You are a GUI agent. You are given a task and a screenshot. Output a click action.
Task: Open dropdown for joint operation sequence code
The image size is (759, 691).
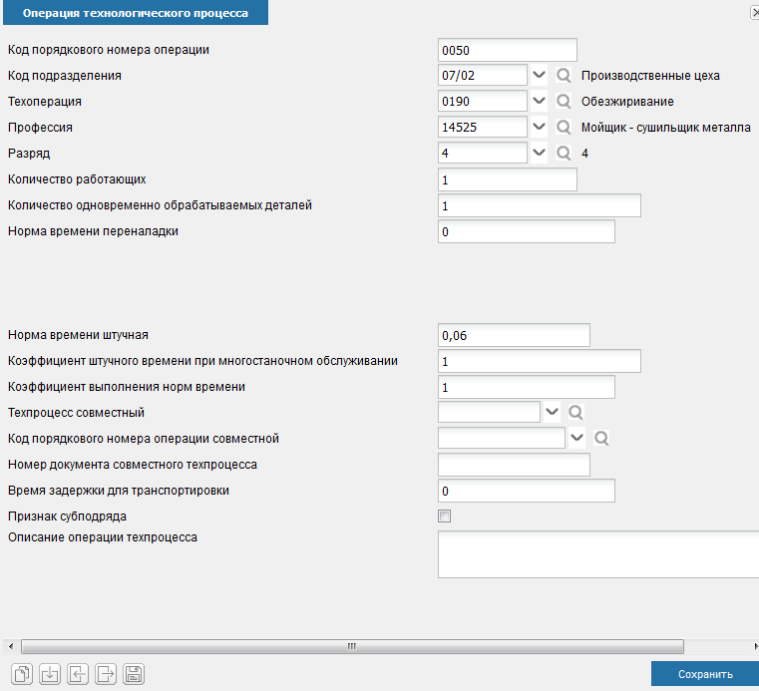(x=576, y=438)
